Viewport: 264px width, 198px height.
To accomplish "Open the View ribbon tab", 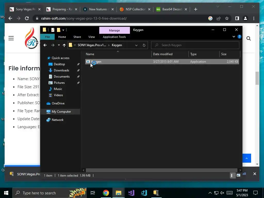I will coord(92,37).
